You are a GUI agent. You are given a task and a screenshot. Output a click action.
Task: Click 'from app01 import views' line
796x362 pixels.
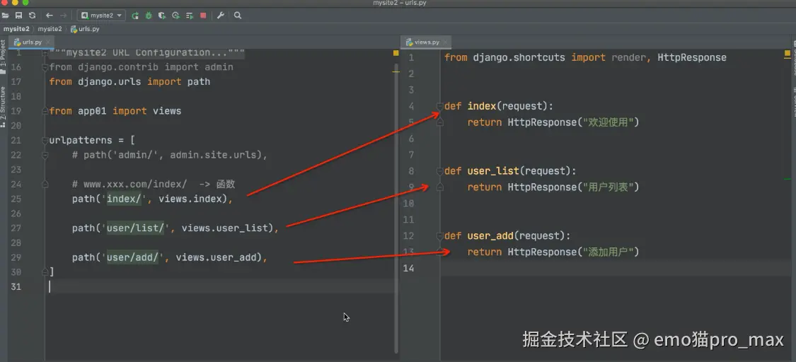[x=115, y=111]
